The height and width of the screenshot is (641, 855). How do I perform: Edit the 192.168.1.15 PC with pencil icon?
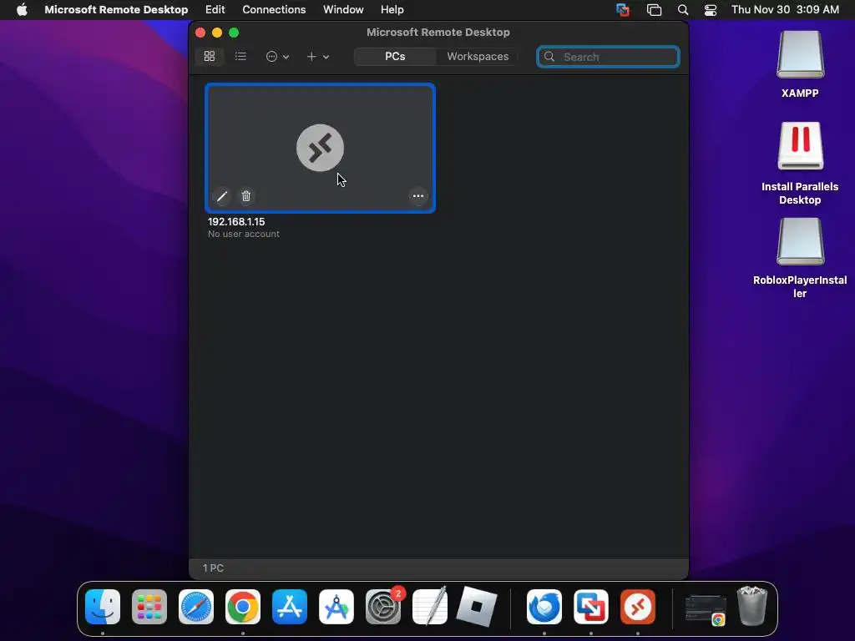[x=222, y=196]
